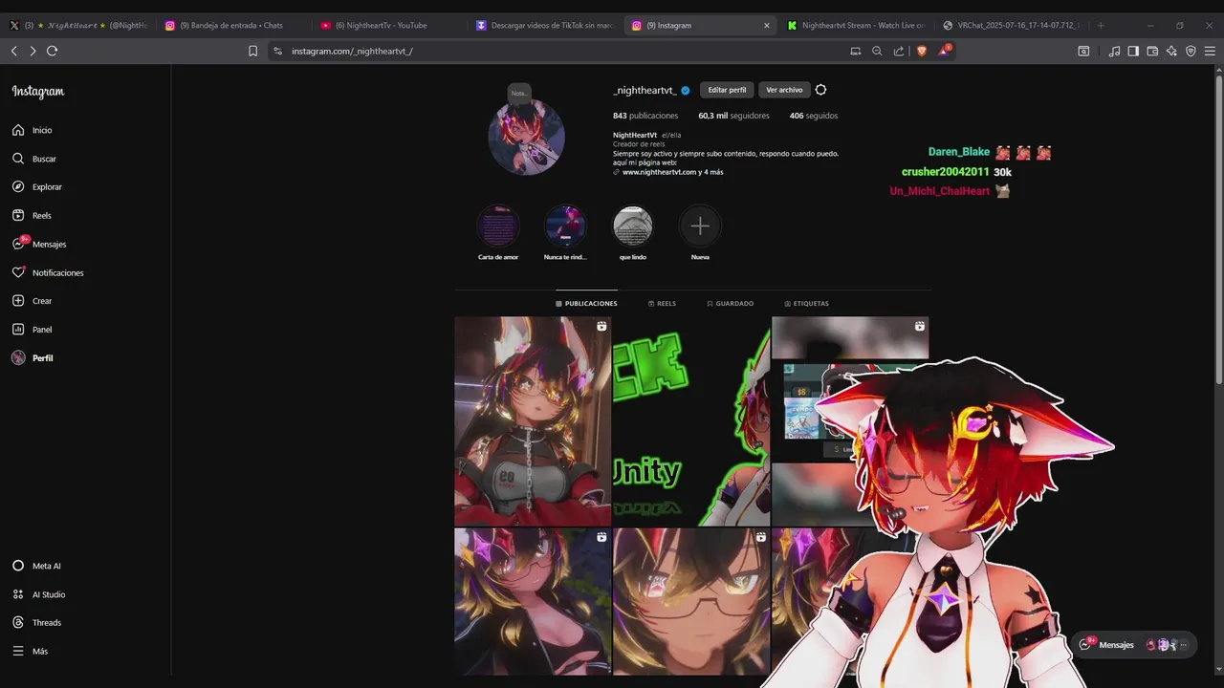Open Mensajes in left sidebar
Image resolution: width=1224 pixels, height=688 pixels.
[x=39, y=244]
